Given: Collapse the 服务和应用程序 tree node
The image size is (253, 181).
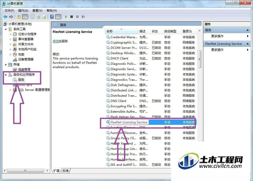Looking at the screenshot, I should (6, 75).
